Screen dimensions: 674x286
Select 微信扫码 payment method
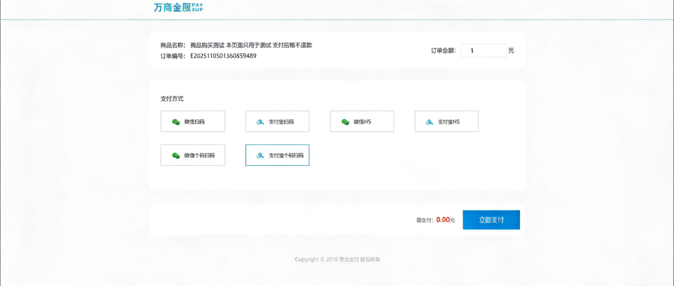(x=193, y=122)
